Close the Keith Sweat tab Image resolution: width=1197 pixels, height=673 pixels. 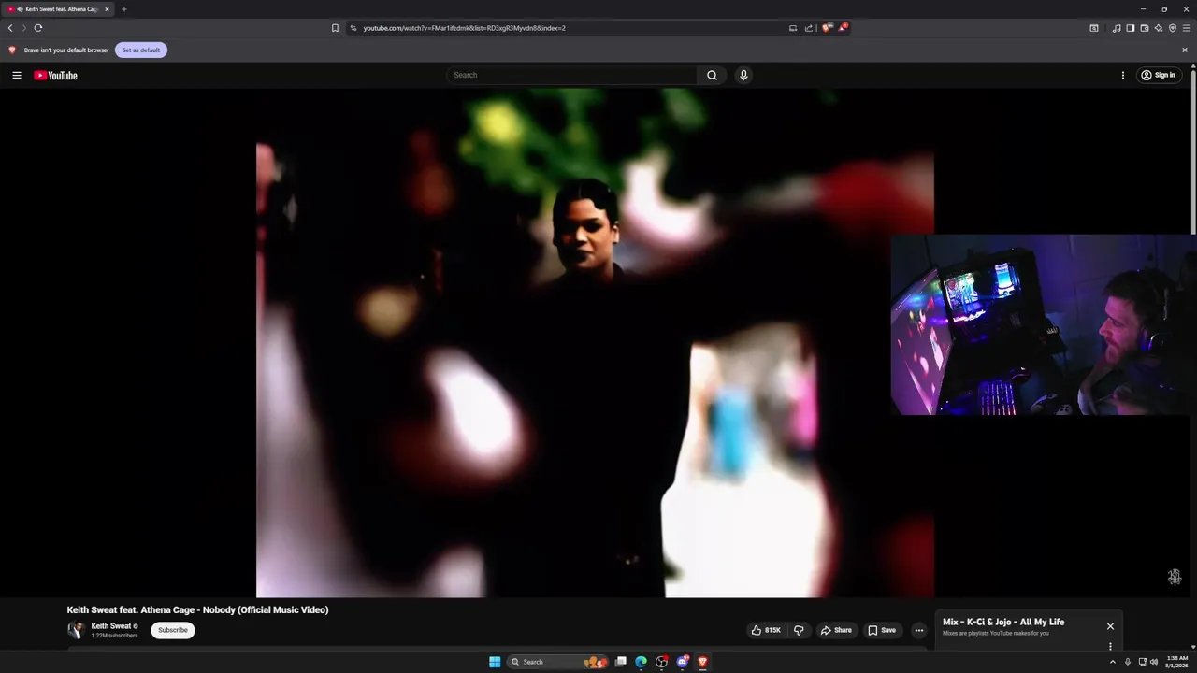[x=107, y=9]
